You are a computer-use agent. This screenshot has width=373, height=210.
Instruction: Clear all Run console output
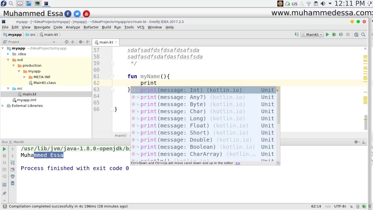click(13, 183)
